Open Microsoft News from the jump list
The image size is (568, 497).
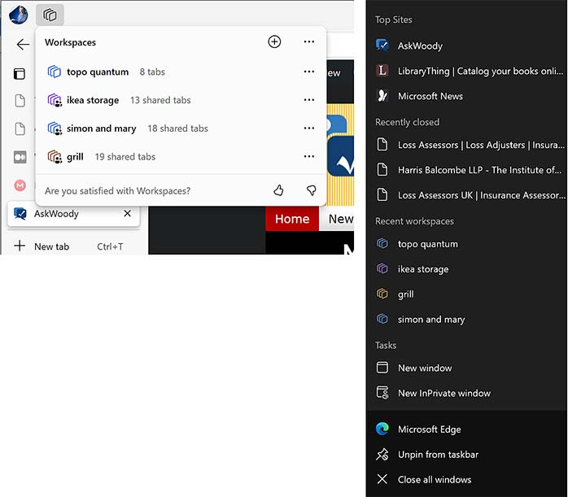click(466, 96)
